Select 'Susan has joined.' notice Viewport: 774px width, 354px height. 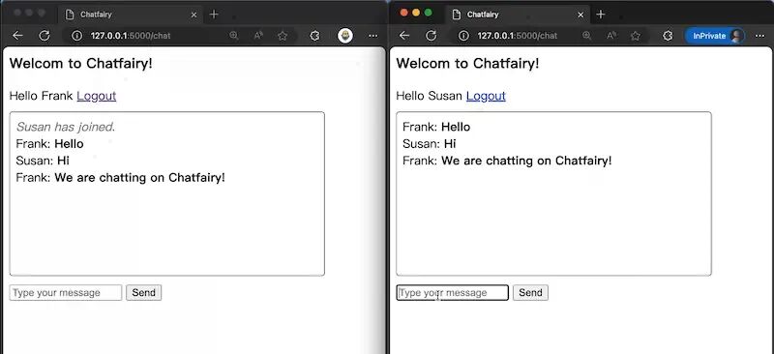66,127
